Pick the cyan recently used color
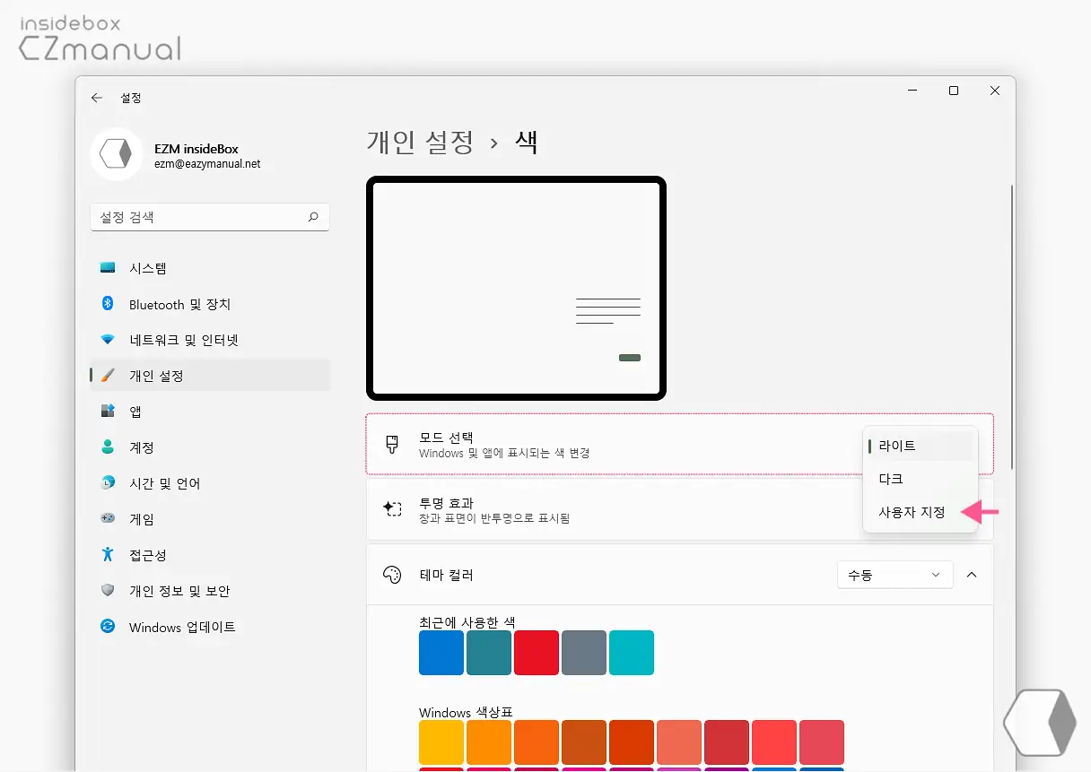The height and width of the screenshot is (772, 1091). pos(632,653)
